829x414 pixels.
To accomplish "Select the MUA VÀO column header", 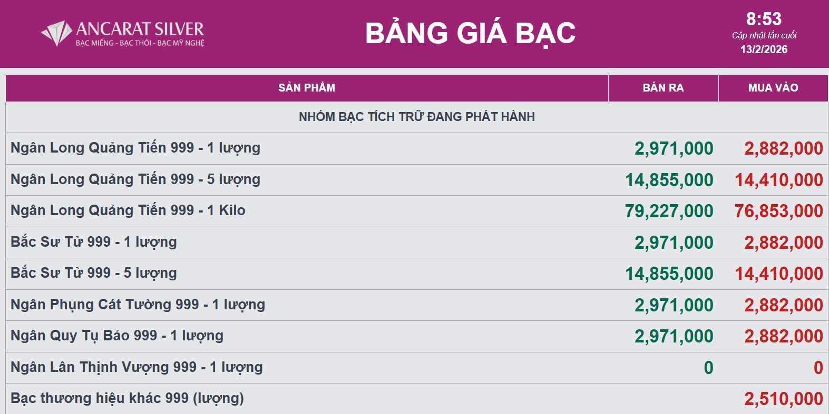I will point(773,88).
